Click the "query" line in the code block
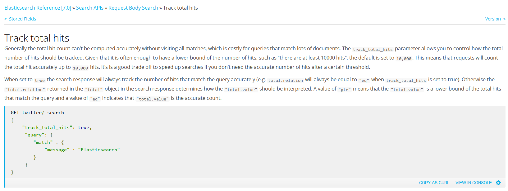The image size is (508, 191). click(39, 135)
